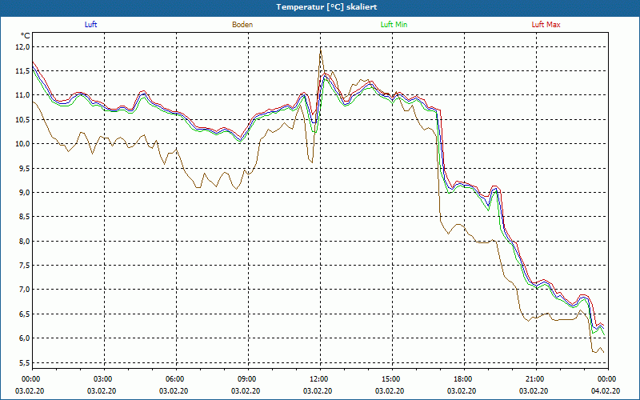This screenshot has height=400, width=640.
Task: Click the '7,5' y-axis value
Action: pos(25,265)
